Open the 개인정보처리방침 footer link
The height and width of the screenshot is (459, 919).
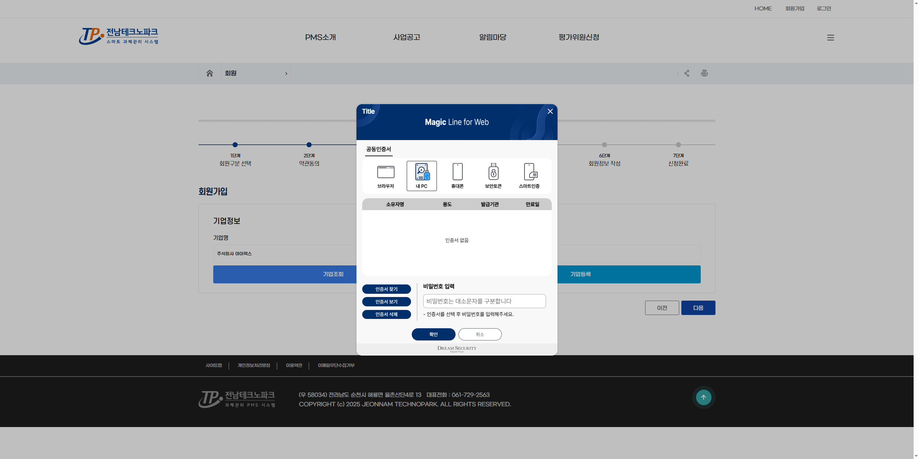(254, 366)
